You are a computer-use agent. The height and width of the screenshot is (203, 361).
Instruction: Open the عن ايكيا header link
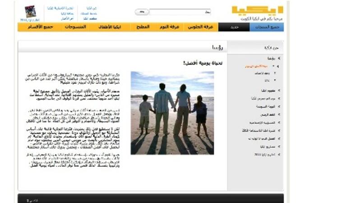[x=92, y=8]
